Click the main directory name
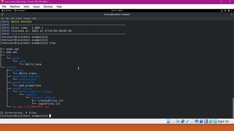Viewport: 234px width, 131px height. (16, 58)
